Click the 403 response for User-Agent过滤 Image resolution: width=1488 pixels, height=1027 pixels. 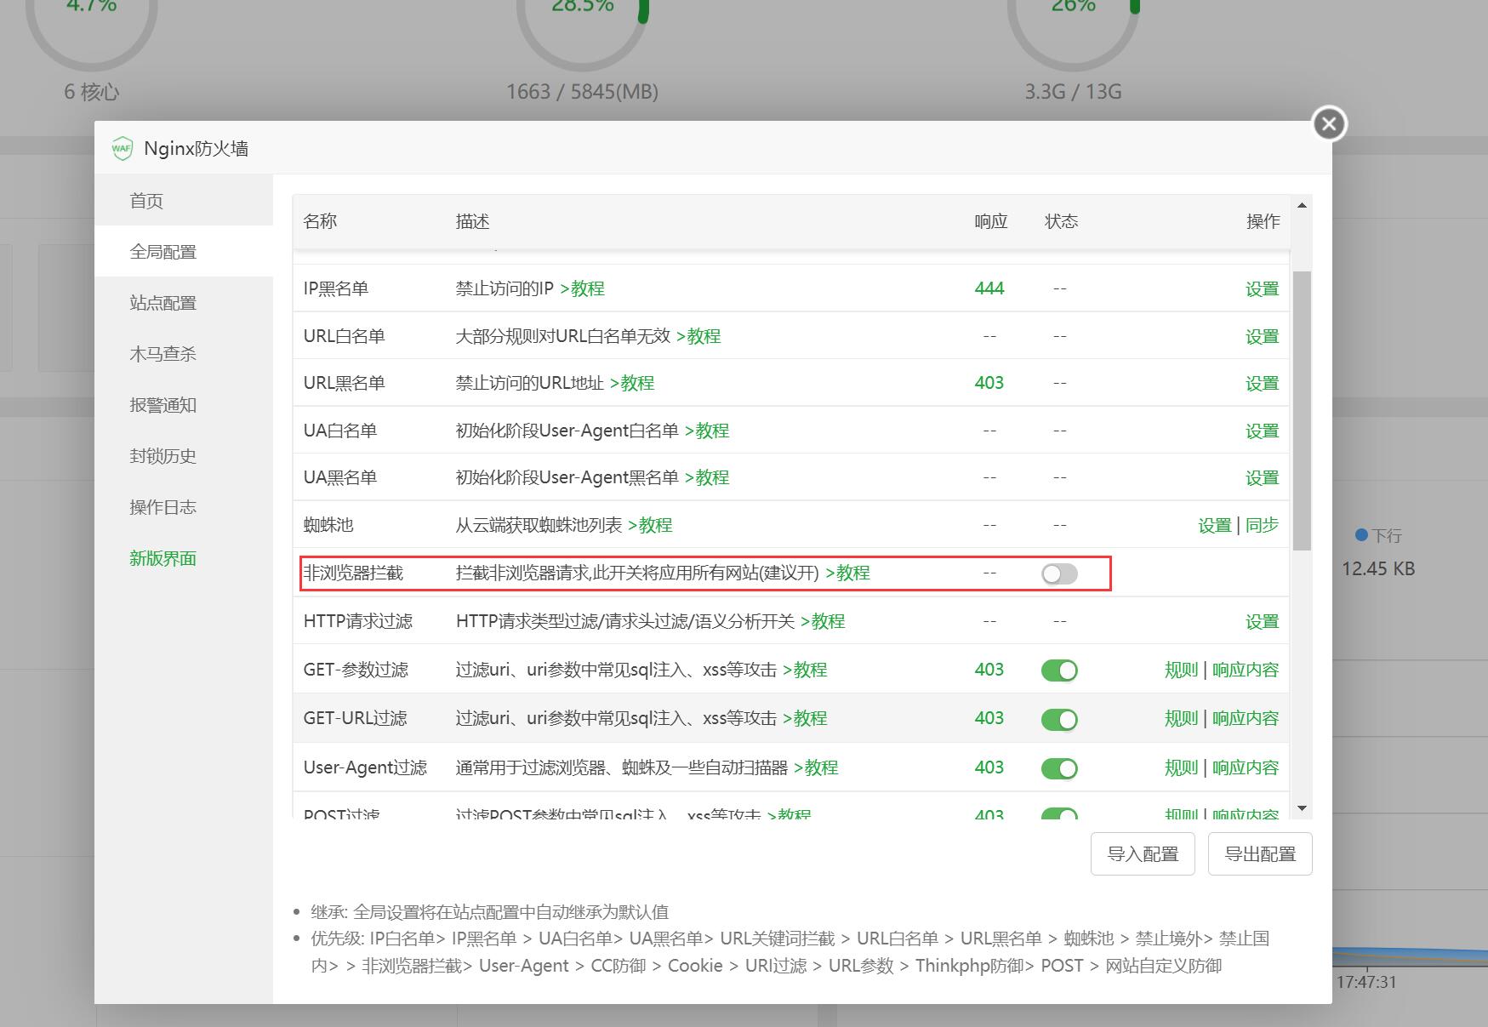tap(989, 768)
